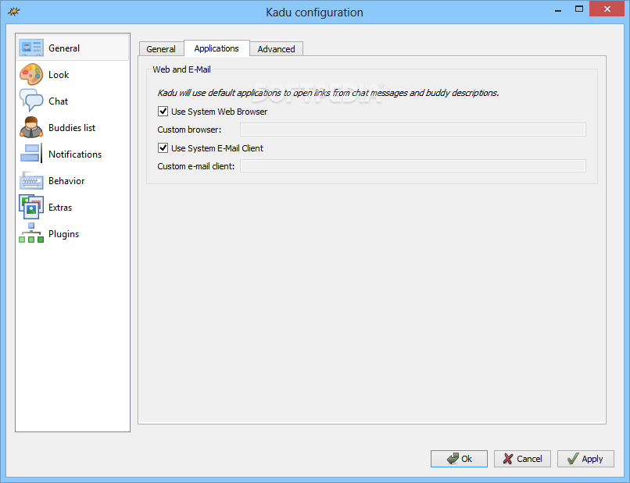The image size is (630, 483).
Task: Switch to the Advanced tab
Action: click(277, 49)
